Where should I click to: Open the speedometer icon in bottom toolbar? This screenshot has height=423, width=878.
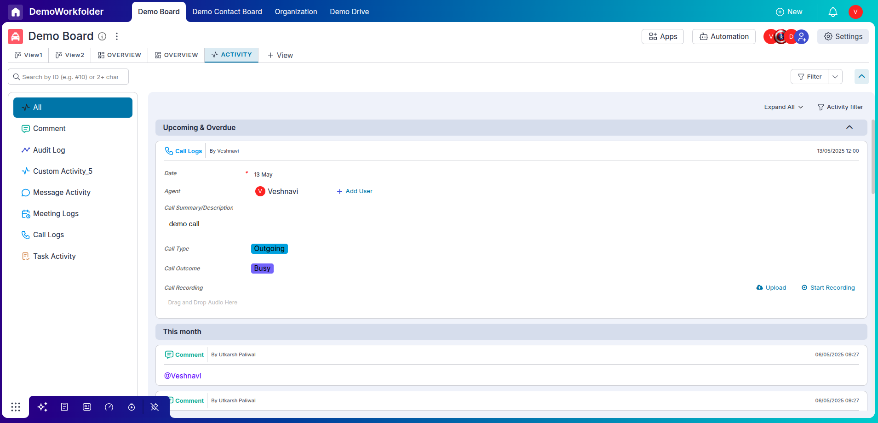109,407
